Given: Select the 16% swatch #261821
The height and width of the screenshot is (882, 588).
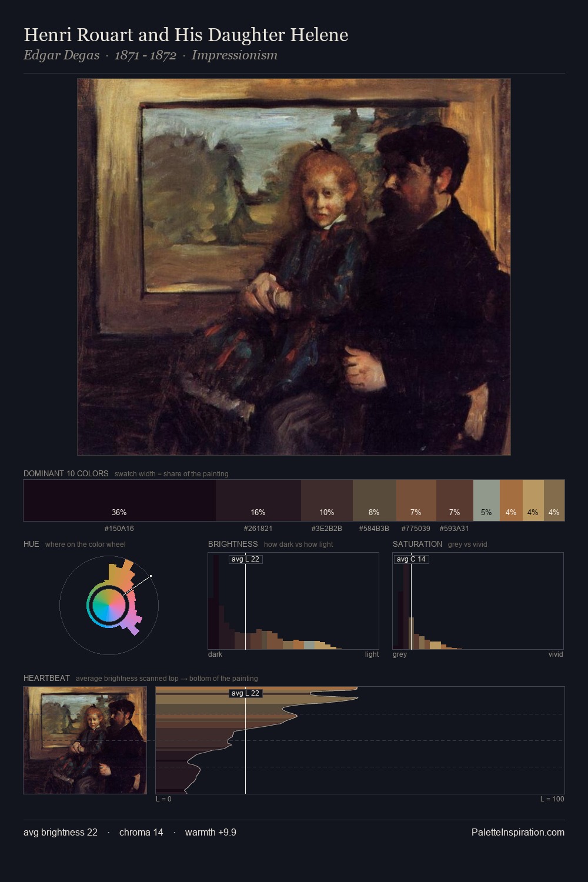Looking at the screenshot, I should point(258,500).
